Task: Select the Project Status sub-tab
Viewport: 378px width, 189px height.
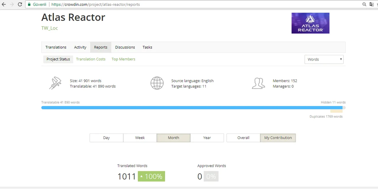Action: tap(58, 59)
